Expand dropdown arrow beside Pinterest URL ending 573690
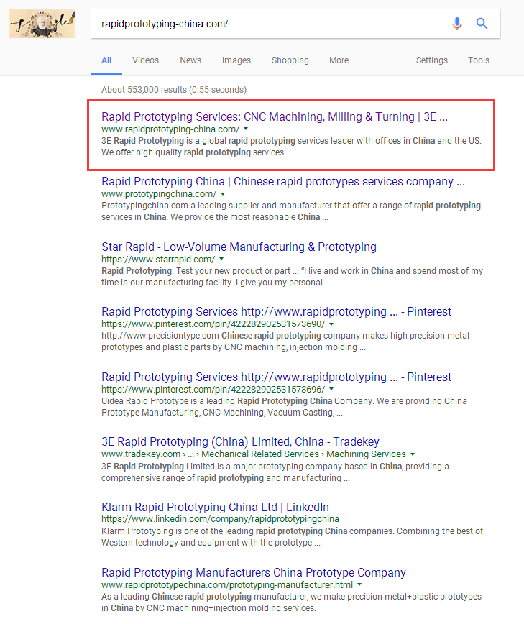The width and height of the screenshot is (524, 624). pos(331,324)
